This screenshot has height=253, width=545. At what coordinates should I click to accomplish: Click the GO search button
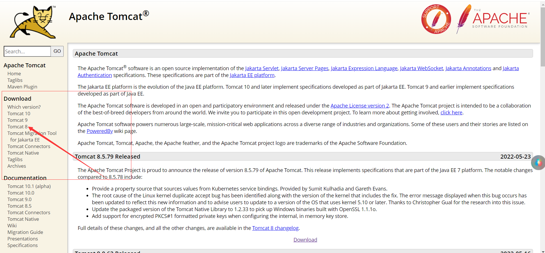pyautogui.click(x=57, y=51)
